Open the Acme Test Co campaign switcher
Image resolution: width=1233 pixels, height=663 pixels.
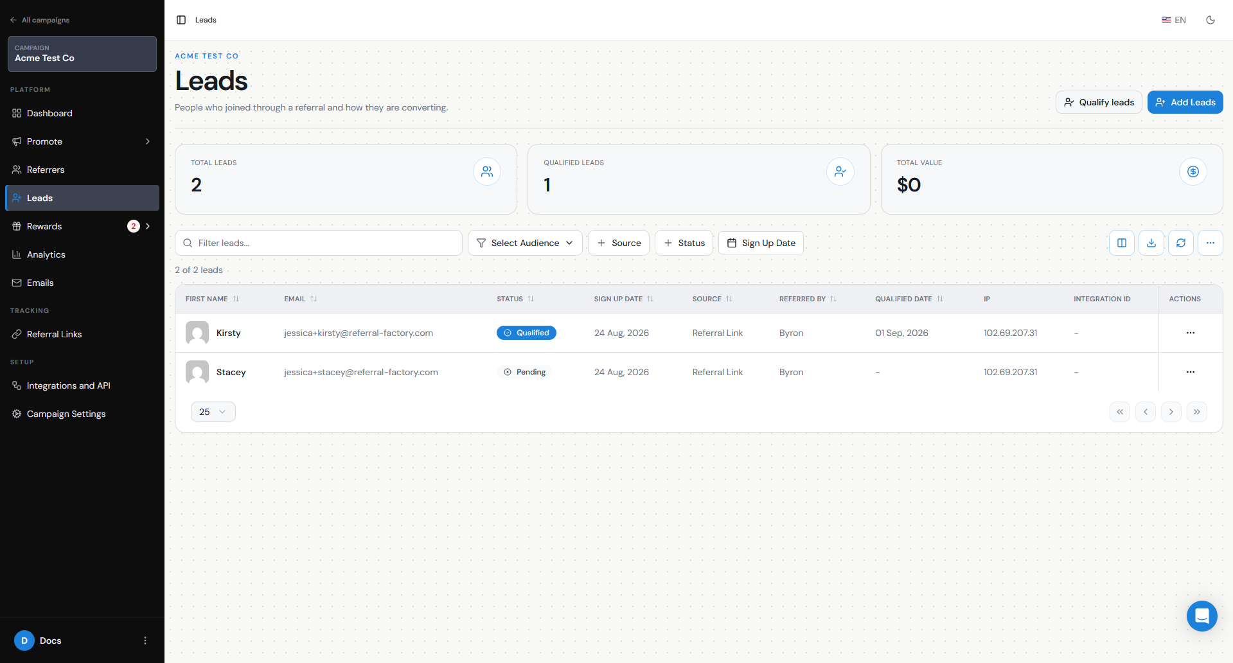coord(82,53)
